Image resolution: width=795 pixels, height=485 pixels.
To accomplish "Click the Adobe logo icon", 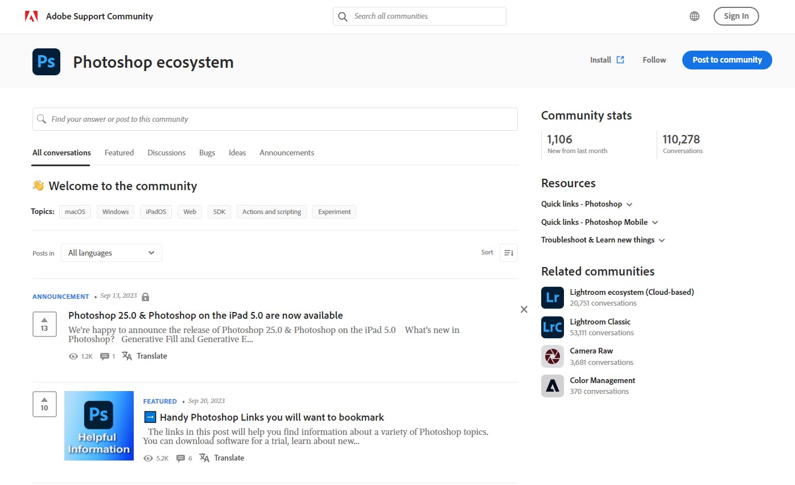I will (31, 16).
